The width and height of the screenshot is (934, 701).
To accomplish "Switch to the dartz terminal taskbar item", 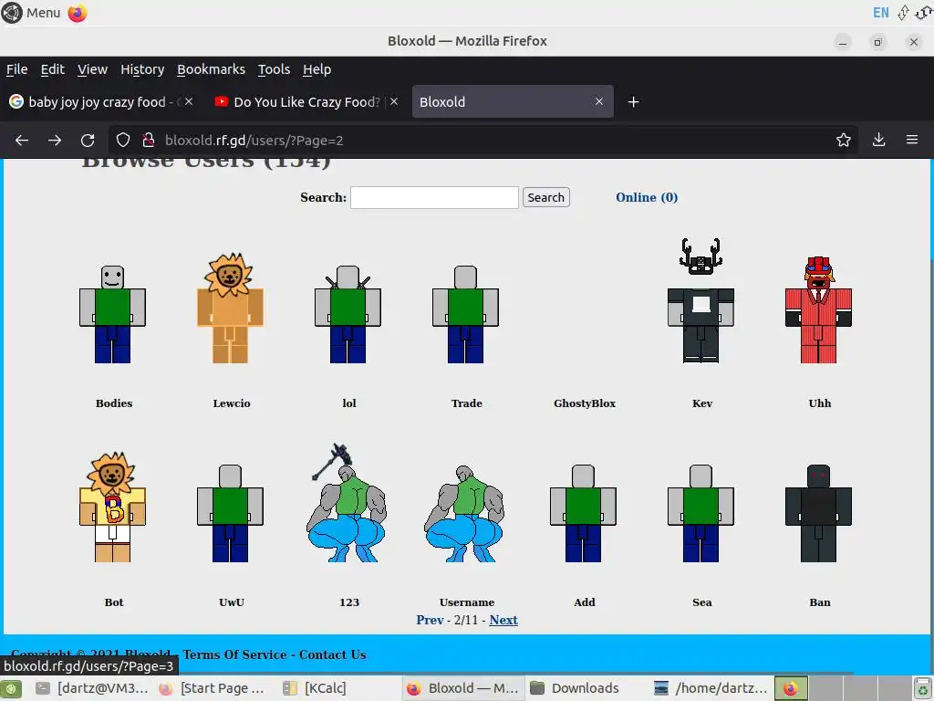I will point(91,688).
